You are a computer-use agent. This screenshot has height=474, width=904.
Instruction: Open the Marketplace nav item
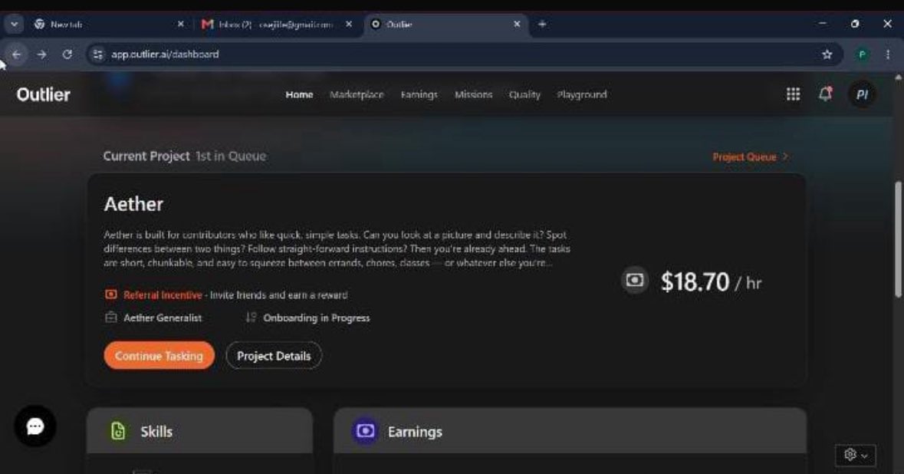357,94
